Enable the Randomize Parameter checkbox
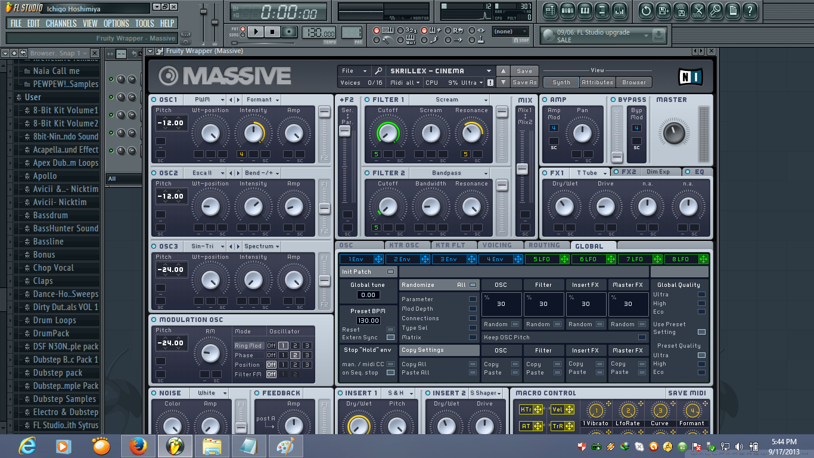This screenshot has height=458, width=814. pos(473,299)
